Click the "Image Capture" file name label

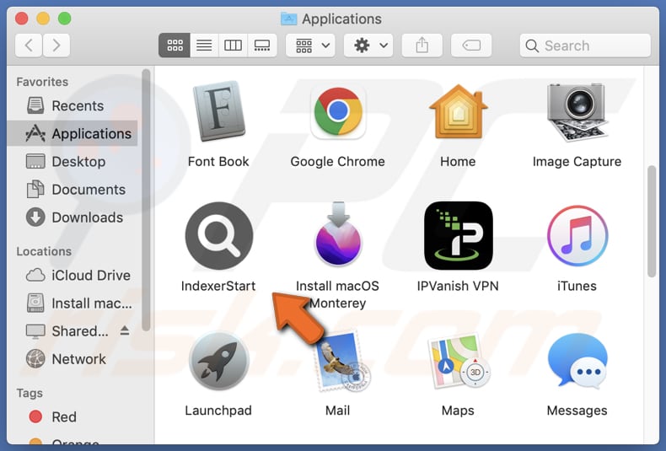coord(577,162)
